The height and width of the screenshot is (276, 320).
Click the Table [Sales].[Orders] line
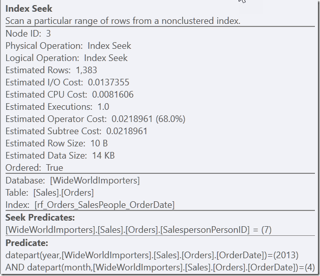(49, 193)
